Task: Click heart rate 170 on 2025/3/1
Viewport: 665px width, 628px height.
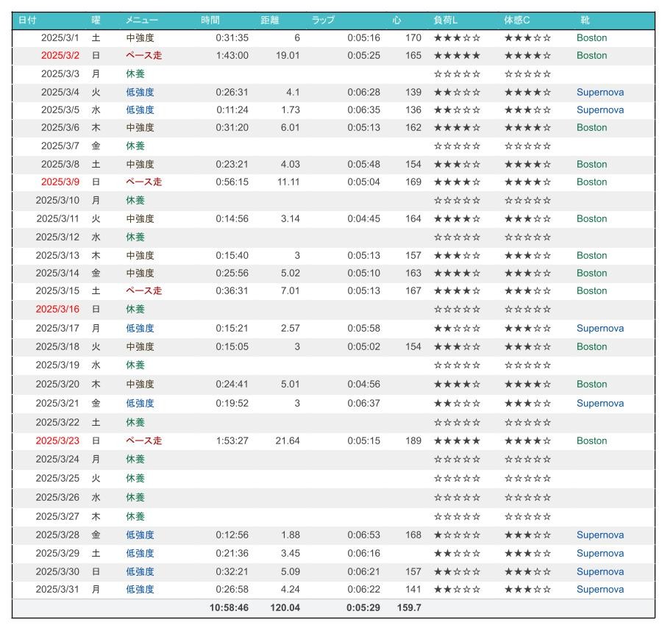Action: click(x=413, y=38)
